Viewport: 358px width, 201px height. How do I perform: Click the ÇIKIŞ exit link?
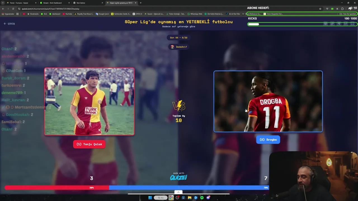click(9, 24)
